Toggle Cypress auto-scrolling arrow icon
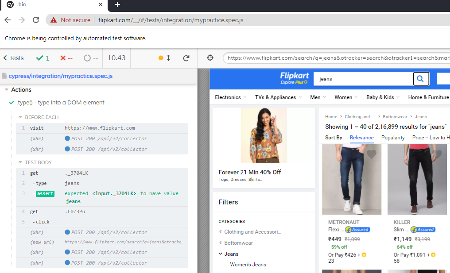 (168, 58)
